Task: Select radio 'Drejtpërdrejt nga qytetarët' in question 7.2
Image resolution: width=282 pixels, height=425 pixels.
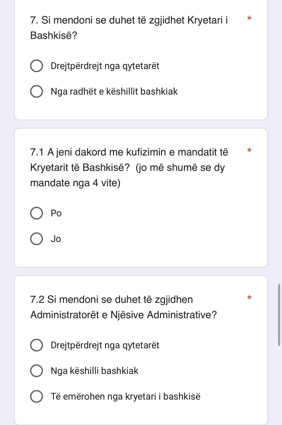Action: click(x=37, y=345)
